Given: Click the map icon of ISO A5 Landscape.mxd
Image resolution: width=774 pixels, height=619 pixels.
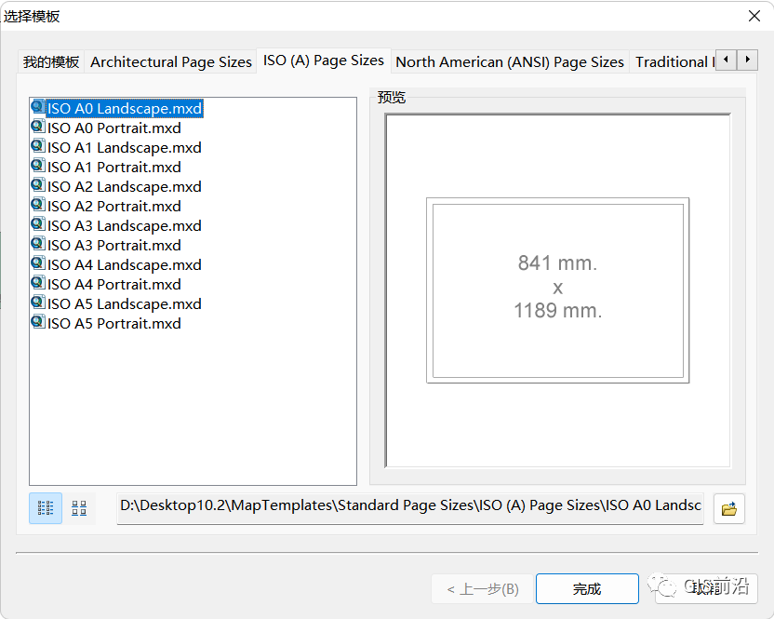Looking at the screenshot, I should pyautogui.click(x=38, y=302).
